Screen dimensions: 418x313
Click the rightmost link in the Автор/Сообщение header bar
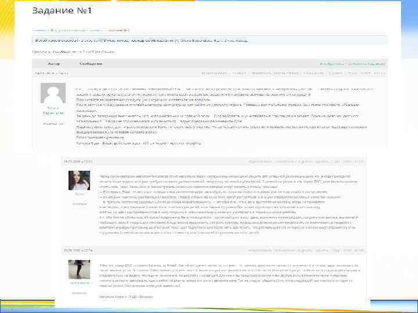366,64
